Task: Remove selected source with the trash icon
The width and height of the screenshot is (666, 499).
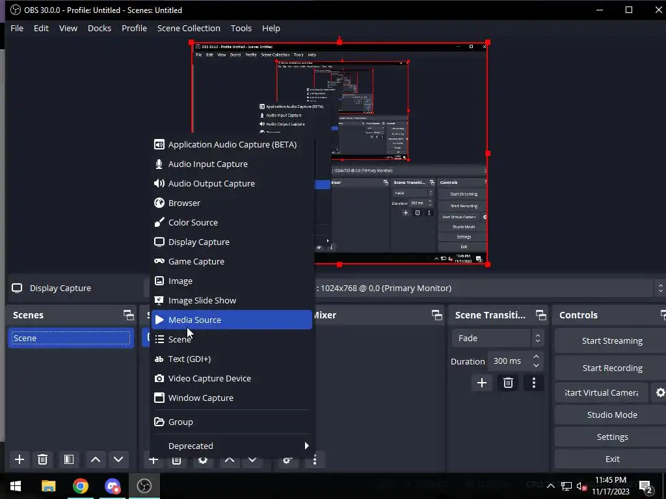Action: click(x=176, y=461)
